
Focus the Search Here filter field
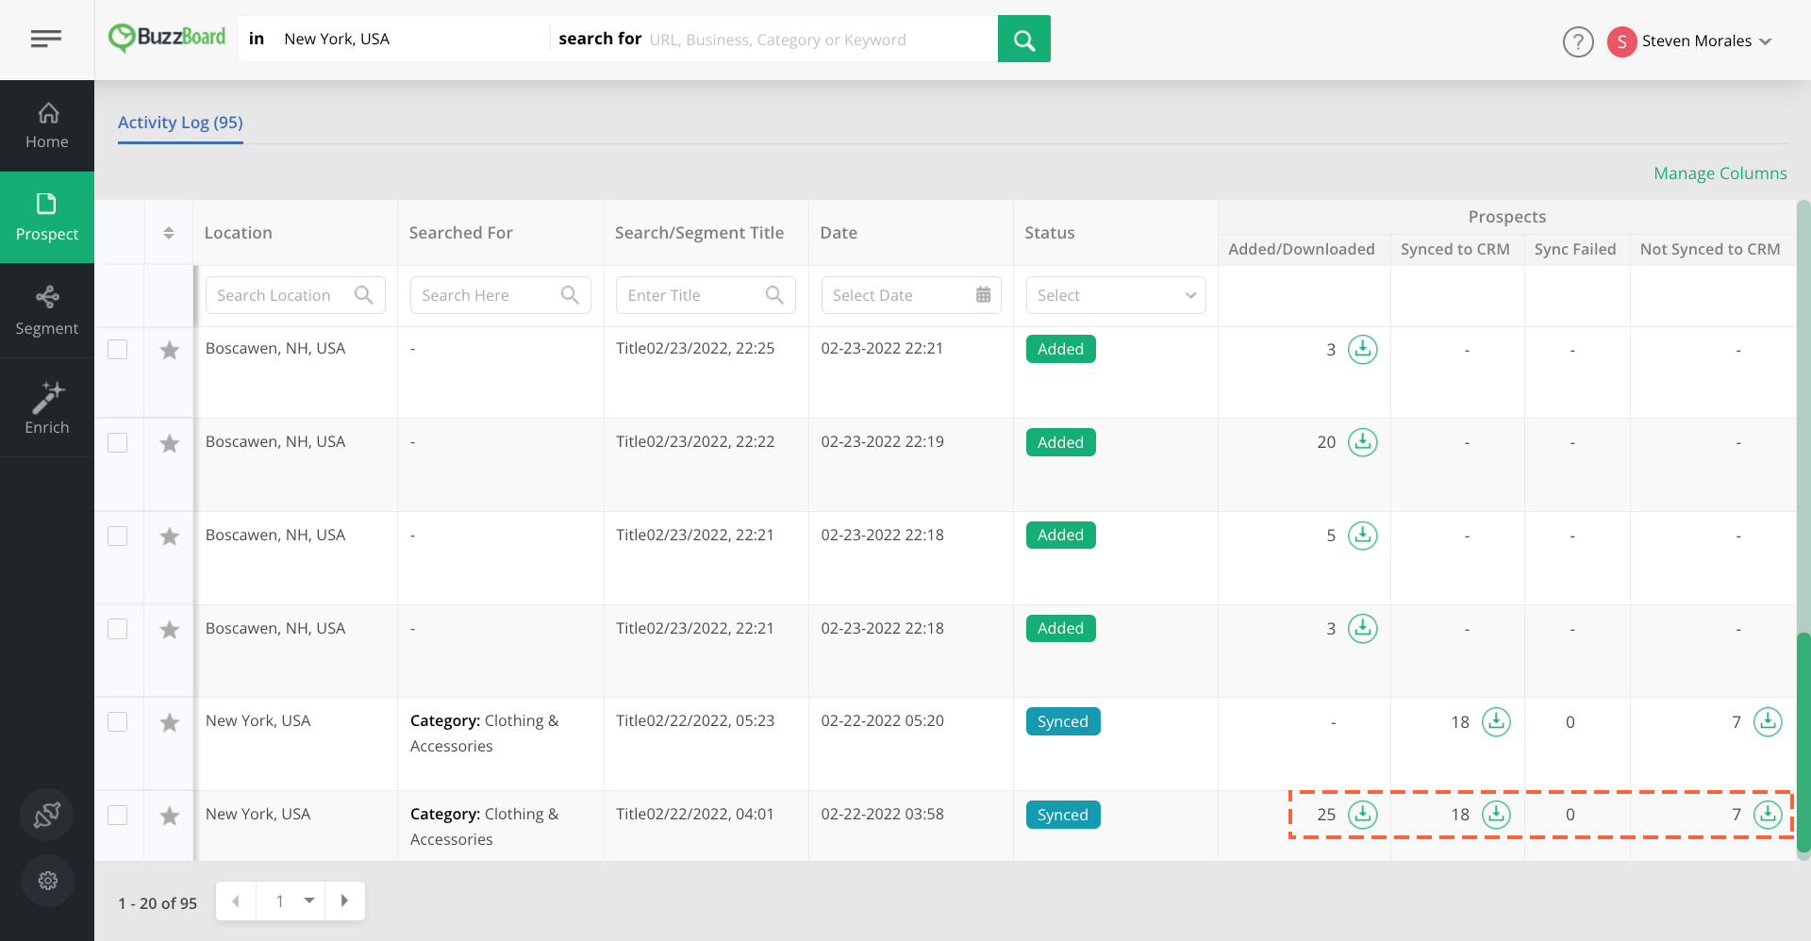point(501,295)
